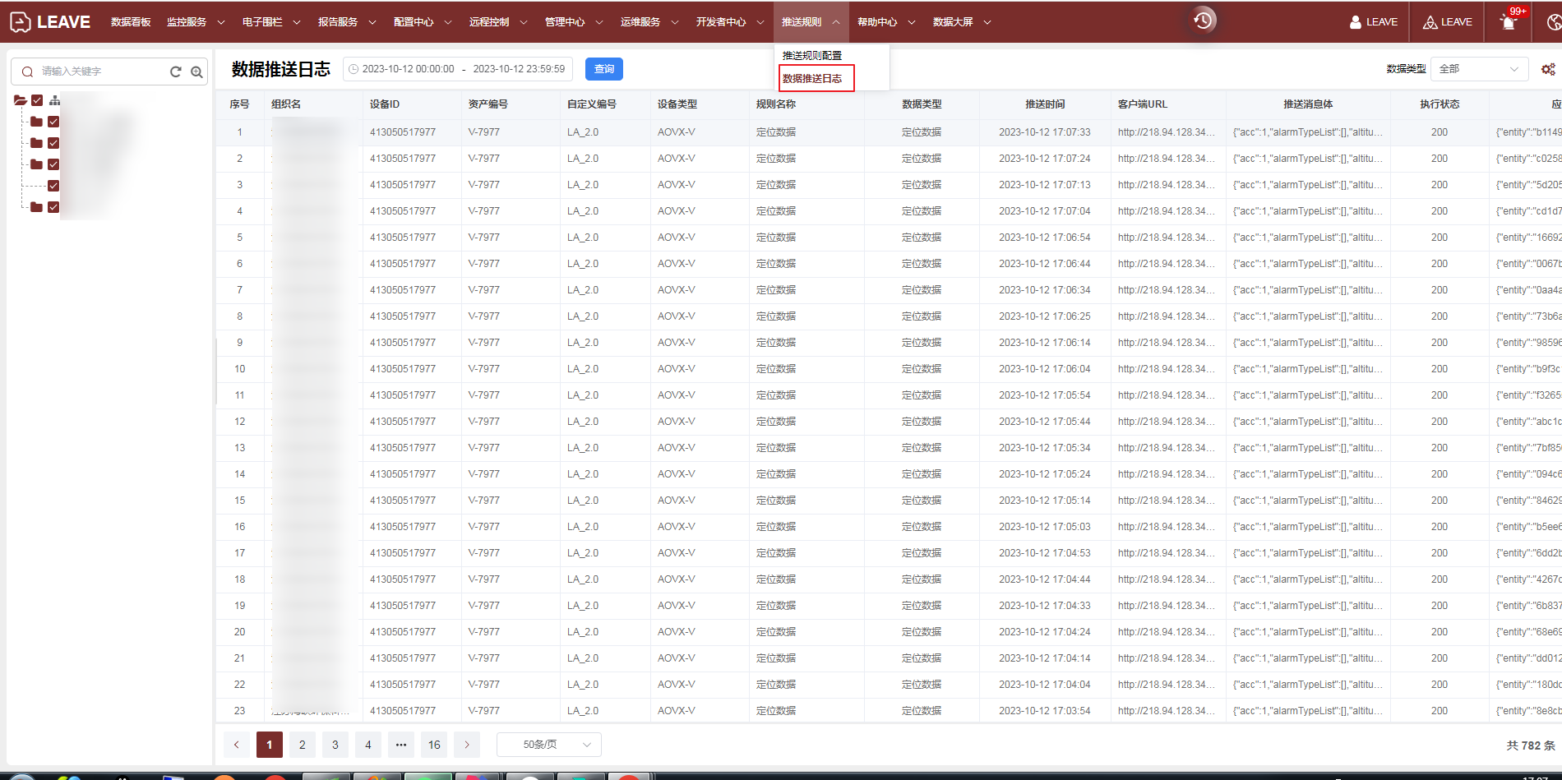Go to page 16 in pagination
1562x780 pixels.
click(x=434, y=745)
